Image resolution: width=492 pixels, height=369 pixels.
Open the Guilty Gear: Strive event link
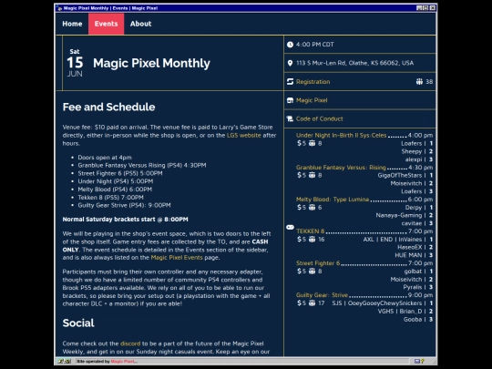[x=322, y=295]
